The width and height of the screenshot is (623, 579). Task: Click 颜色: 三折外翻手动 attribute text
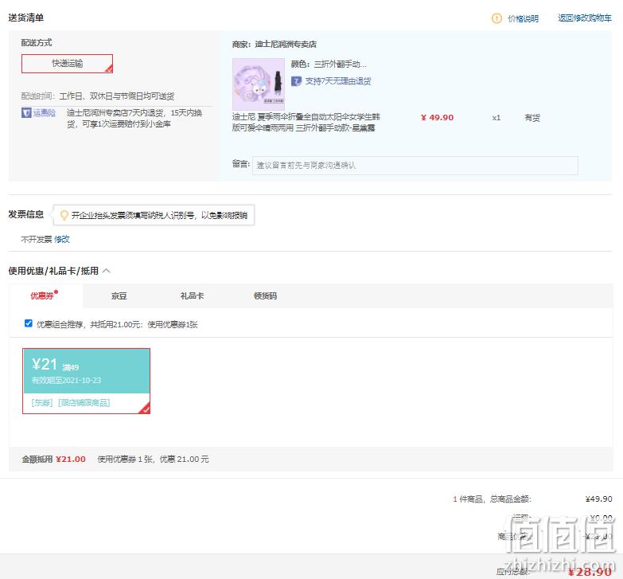click(329, 64)
